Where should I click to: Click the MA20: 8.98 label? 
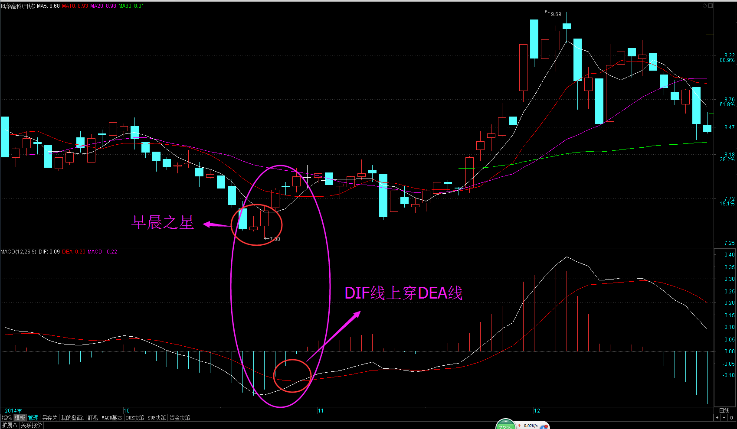point(103,6)
